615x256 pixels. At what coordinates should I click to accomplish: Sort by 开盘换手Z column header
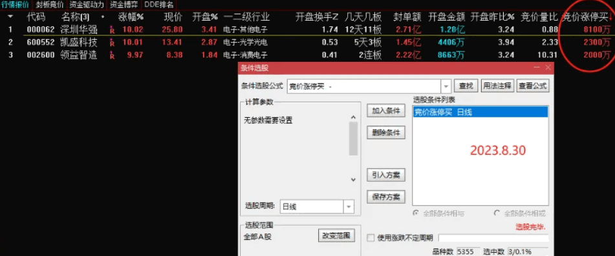316,17
